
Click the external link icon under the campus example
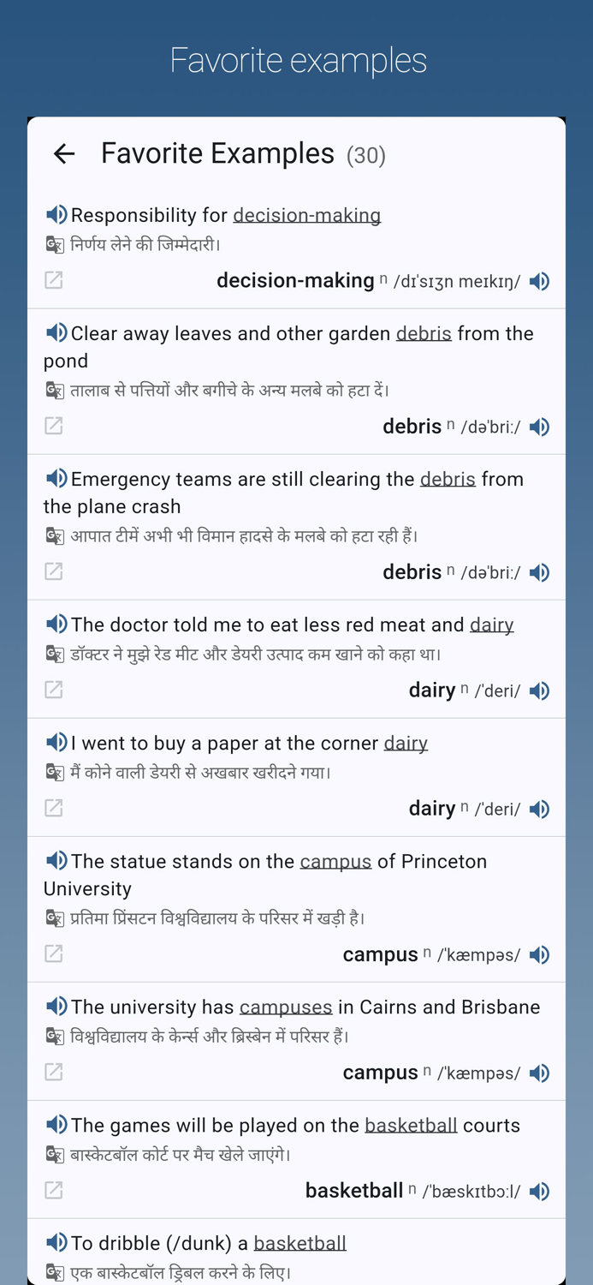(x=53, y=954)
